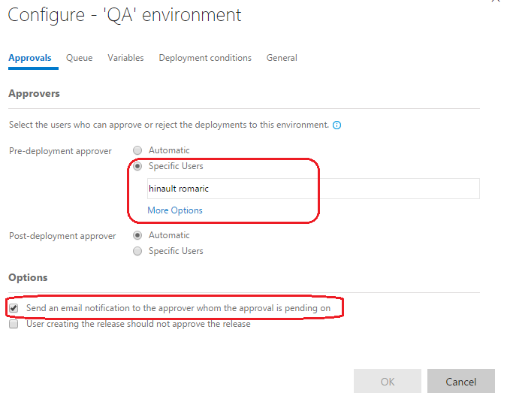This screenshot has height=396, width=510.
Task: Select Automatic for pre-deployment approver
Action: pyautogui.click(x=137, y=150)
